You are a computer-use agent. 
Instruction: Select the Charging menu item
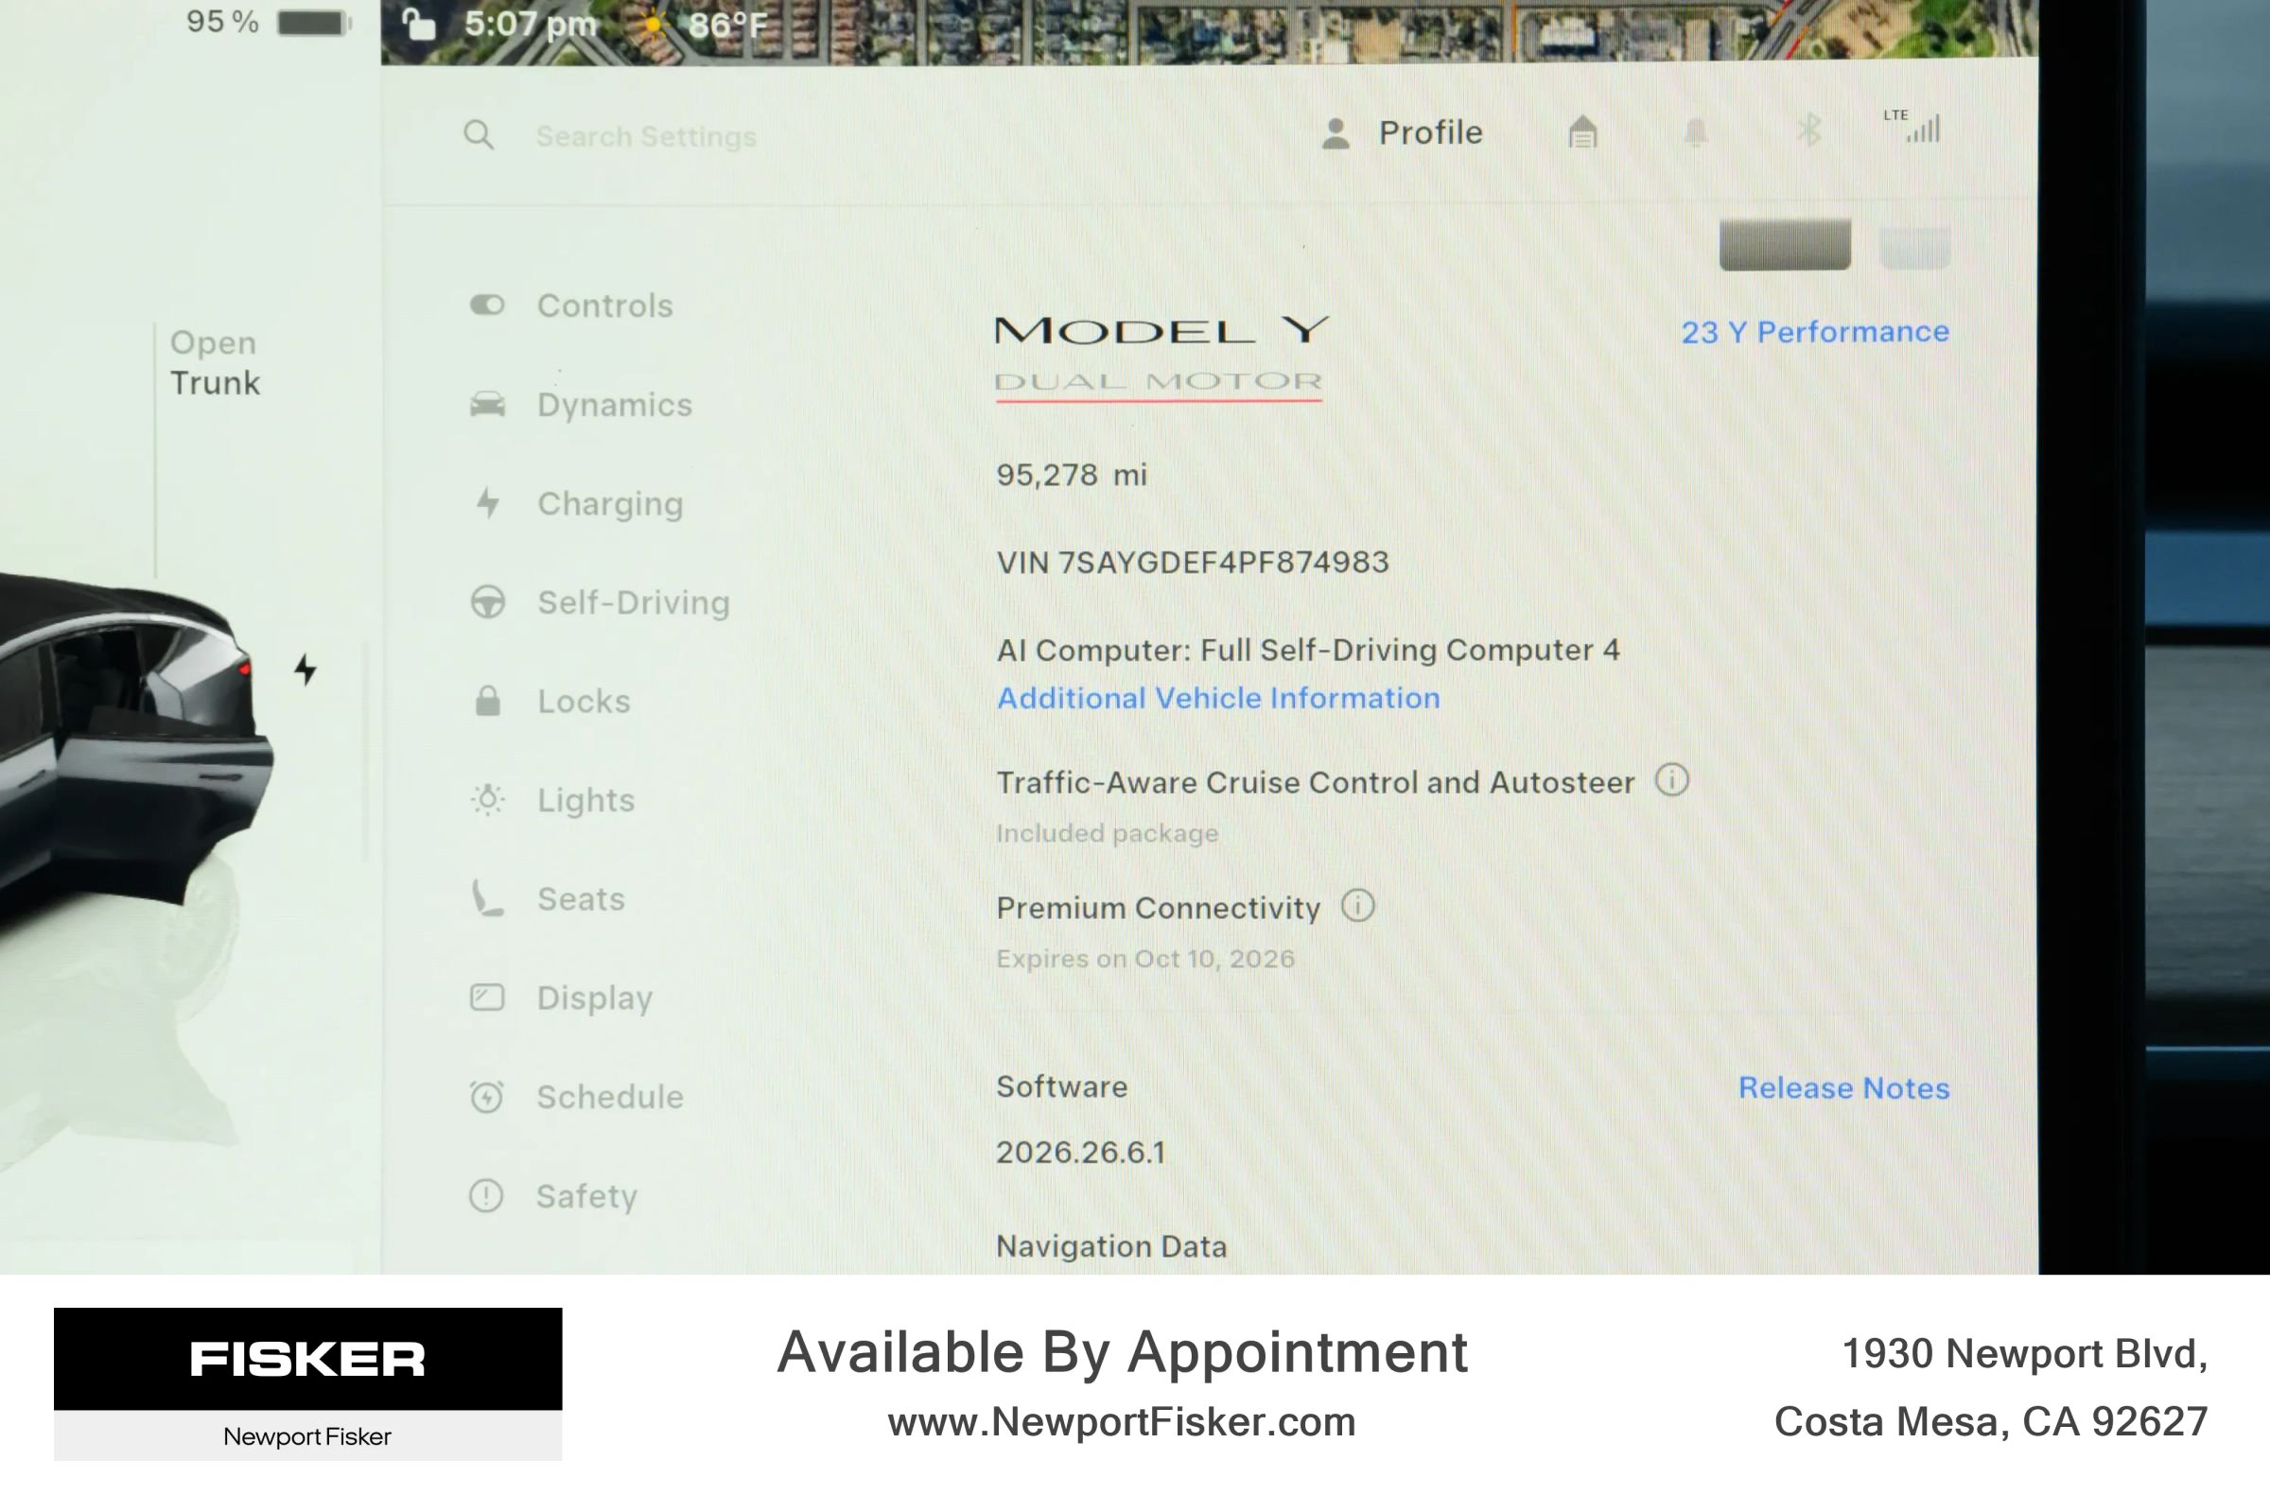coord(577,503)
